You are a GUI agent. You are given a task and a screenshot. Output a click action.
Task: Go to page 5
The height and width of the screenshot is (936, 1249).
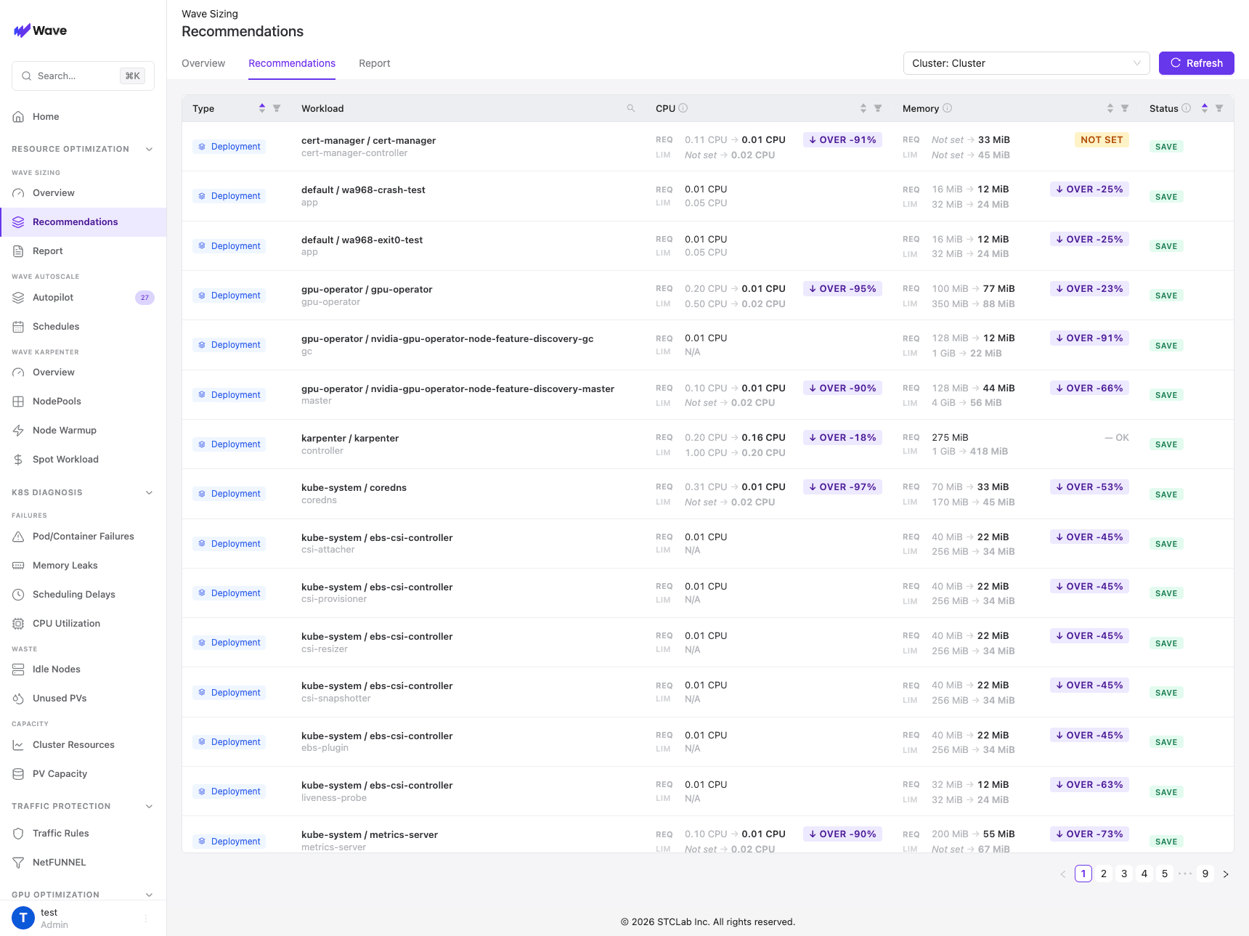(x=1165, y=874)
